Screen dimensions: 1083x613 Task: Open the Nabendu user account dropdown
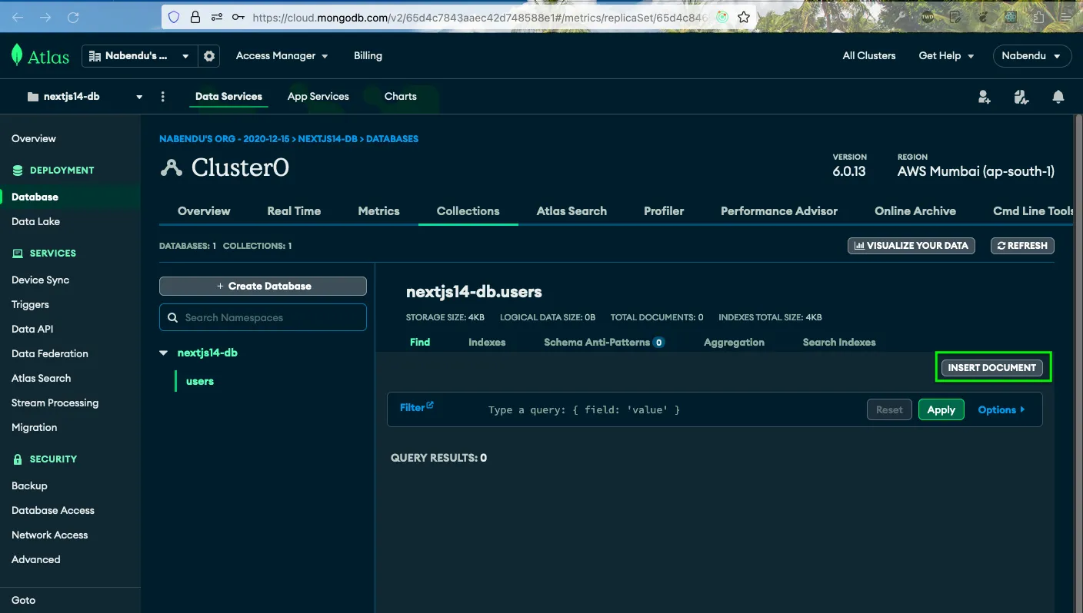(x=1031, y=56)
